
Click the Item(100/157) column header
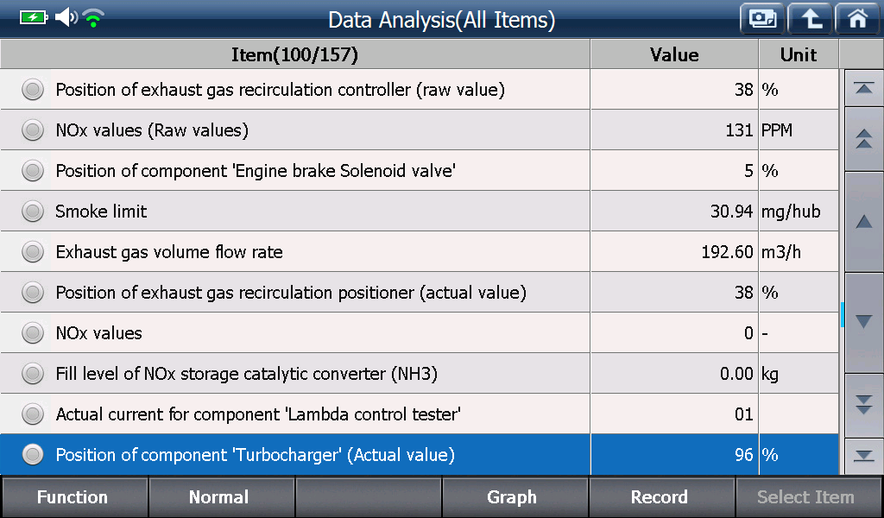click(295, 54)
